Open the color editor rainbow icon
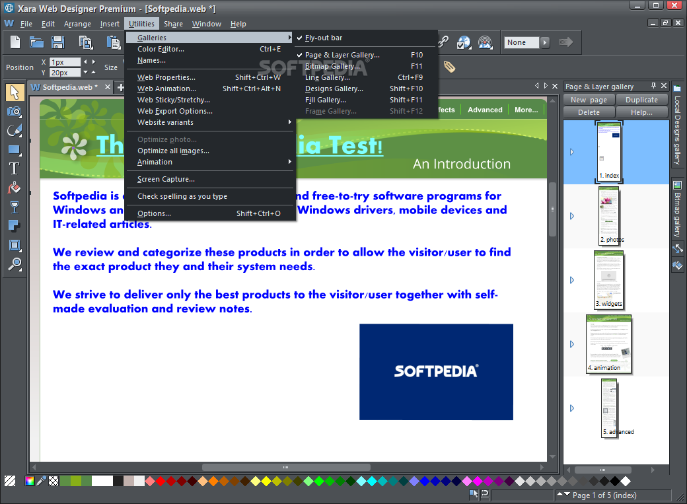 click(30, 481)
